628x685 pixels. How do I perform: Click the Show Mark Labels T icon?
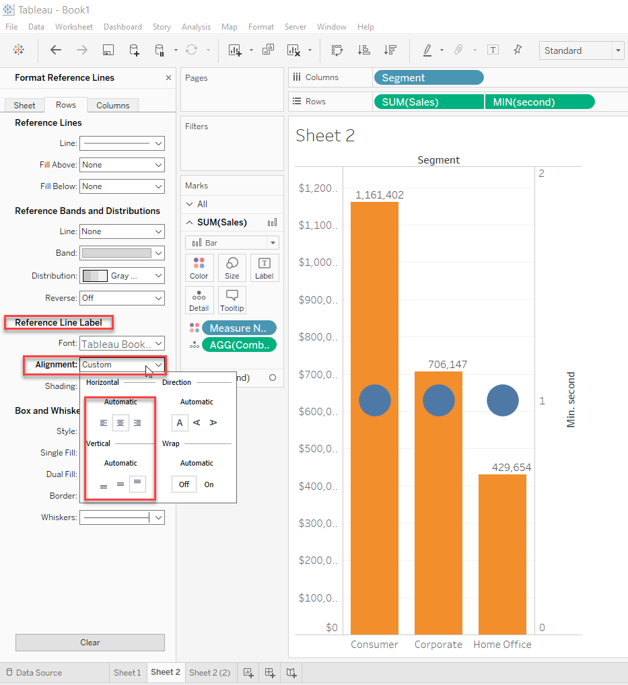click(x=493, y=50)
